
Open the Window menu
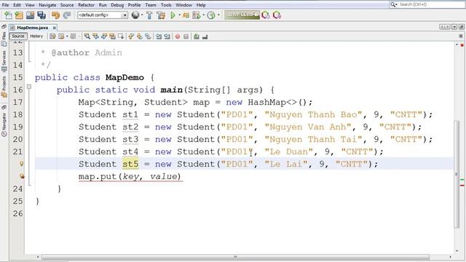pyautogui.click(x=183, y=5)
